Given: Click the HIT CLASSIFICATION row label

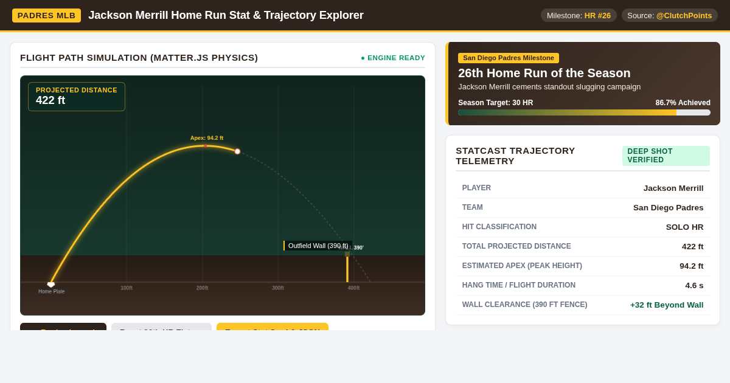Looking at the screenshot, I should click(499, 227).
